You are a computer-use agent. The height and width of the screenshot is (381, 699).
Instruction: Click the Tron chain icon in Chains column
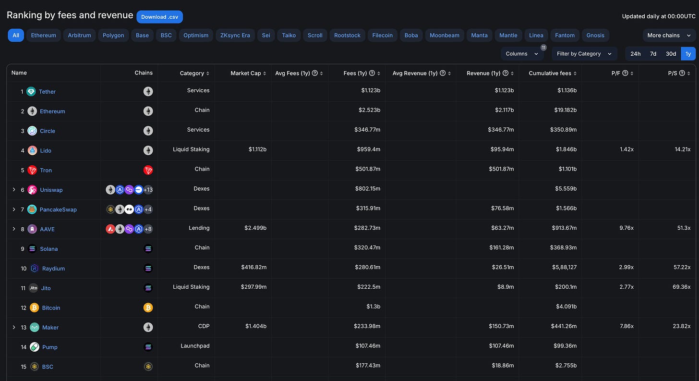(148, 170)
